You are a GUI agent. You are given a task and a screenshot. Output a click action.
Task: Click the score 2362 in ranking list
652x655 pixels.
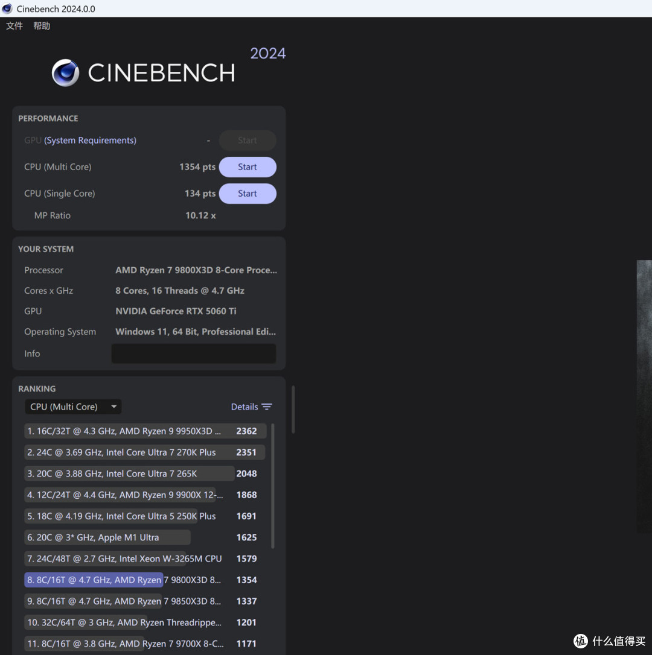[x=246, y=431]
